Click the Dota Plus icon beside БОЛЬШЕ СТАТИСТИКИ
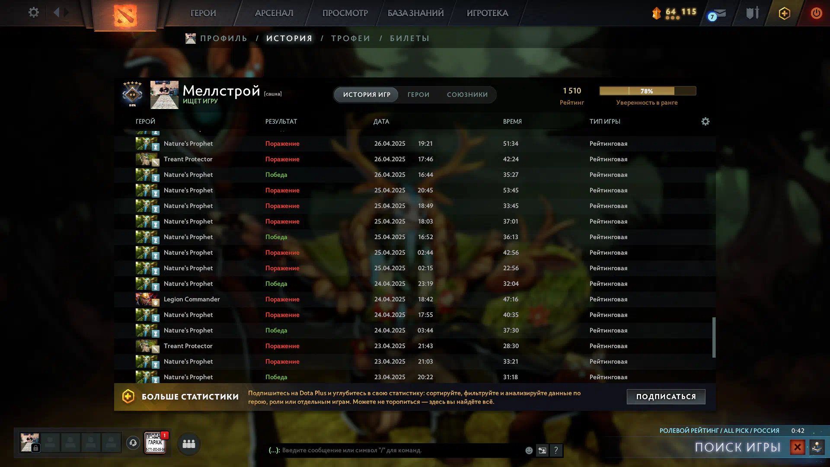Image resolution: width=830 pixels, height=467 pixels. pyautogui.click(x=128, y=397)
